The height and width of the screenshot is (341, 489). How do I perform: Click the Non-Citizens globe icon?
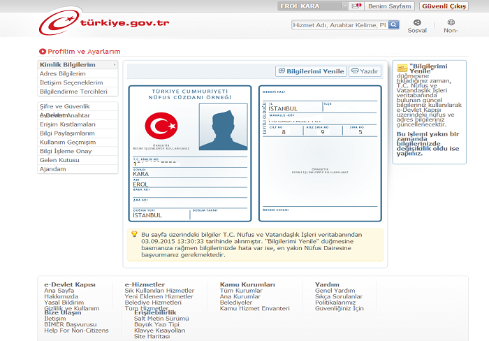[x=451, y=26]
